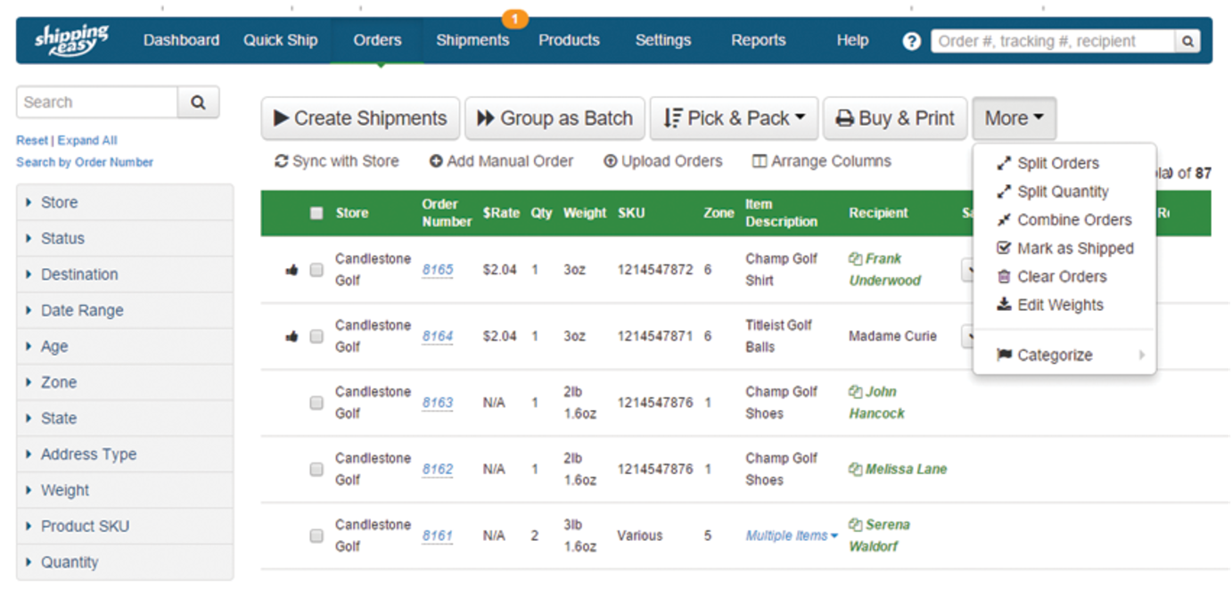1232x597 pixels.
Task: Expand the Date Range filter
Action: pyautogui.click(x=82, y=311)
